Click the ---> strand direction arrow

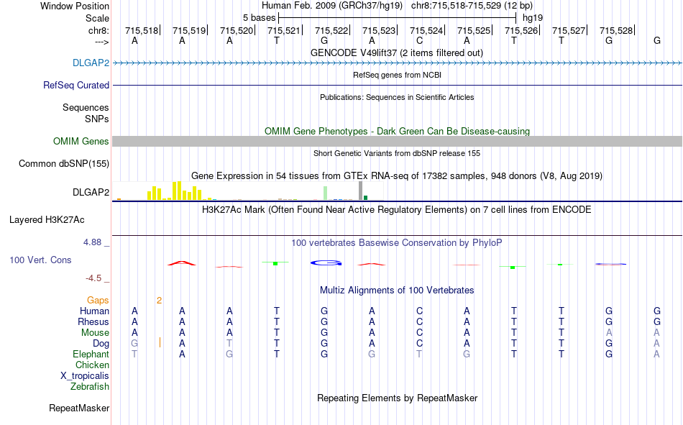(x=102, y=42)
